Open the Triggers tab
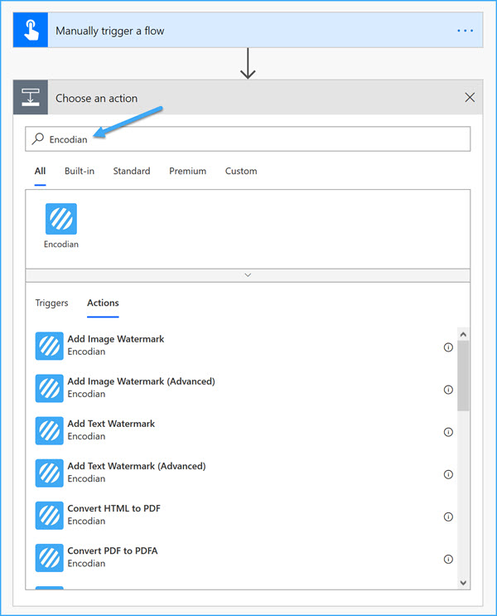 pyautogui.click(x=51, y=303)
